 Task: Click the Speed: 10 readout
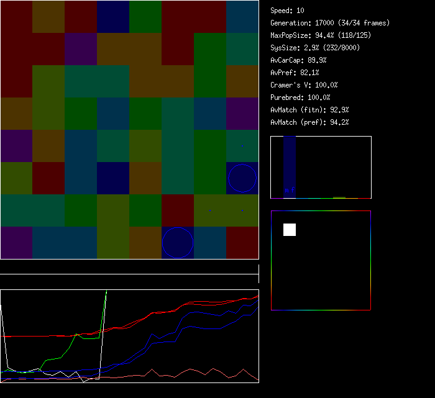click(287, 11)
